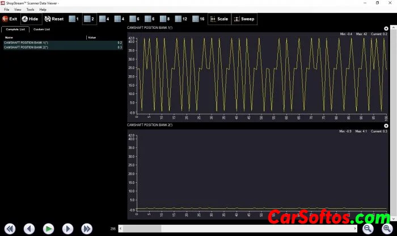Activate the Sweep tool

pos(244,19)
